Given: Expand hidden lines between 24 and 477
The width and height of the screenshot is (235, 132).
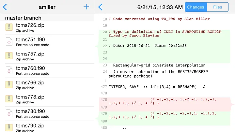Looking at the screenshot, I should [x=105, y=80].
